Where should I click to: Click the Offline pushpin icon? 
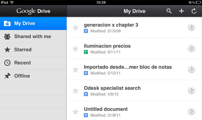(7, 76)
